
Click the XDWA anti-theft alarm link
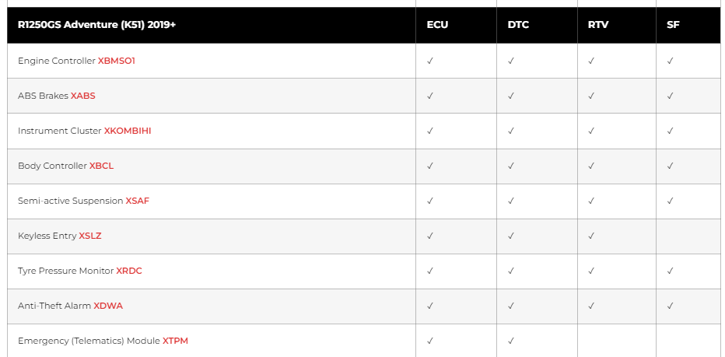coord(108,306)
